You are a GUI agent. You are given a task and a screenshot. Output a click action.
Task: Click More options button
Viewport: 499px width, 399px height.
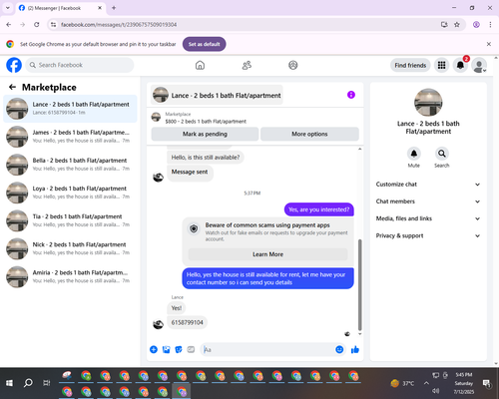click(309, 134)
